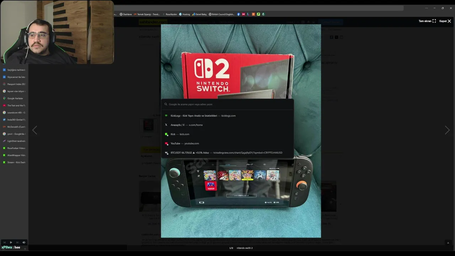Click Dashlane bookmark in bookmarks bar

click(x=126, y=14)
